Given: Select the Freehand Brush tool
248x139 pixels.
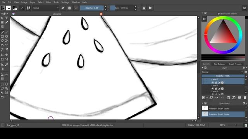Looking at the screenshot, I should tap(2, 32).
